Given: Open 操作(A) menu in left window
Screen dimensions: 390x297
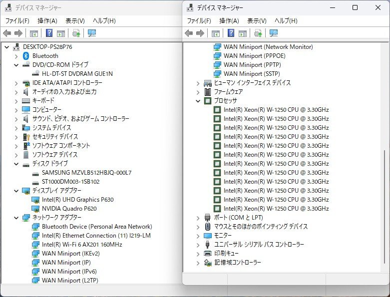Looking at the screenshot, I should [x=47, y=21].
